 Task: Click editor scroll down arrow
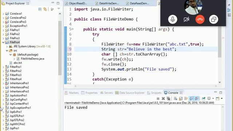pyautogui.click(x=220, y=82)
